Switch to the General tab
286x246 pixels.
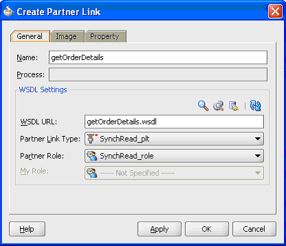(x=30, y=36)
